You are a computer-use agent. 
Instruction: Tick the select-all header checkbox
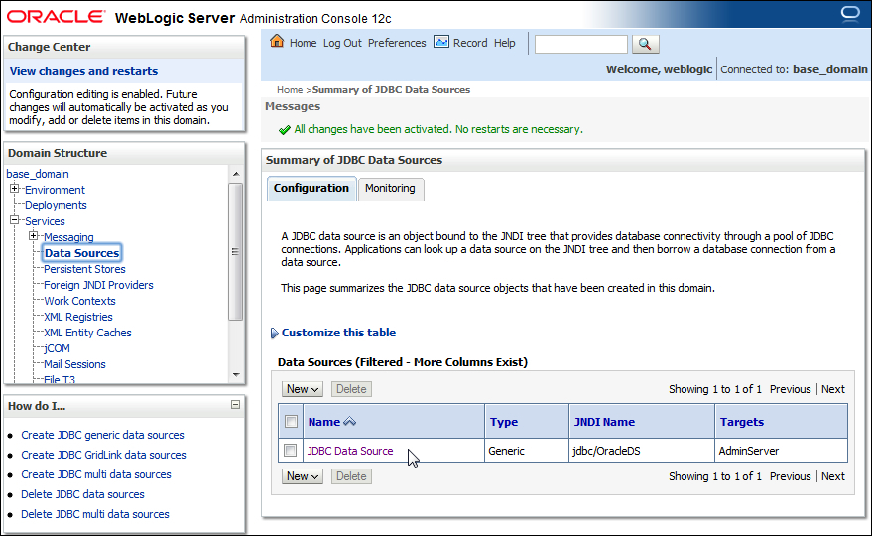coord(291,421)
